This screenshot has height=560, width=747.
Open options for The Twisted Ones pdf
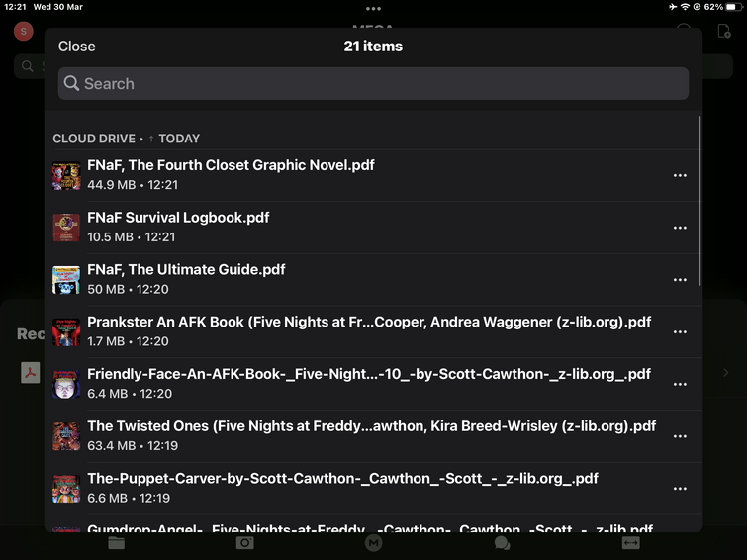[680, 436]
